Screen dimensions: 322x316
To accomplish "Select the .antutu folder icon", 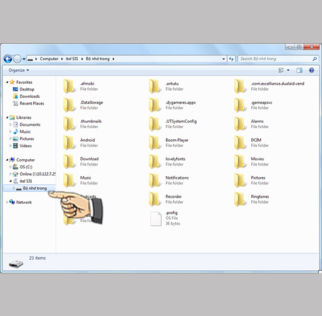I will (x=155, y=86).
